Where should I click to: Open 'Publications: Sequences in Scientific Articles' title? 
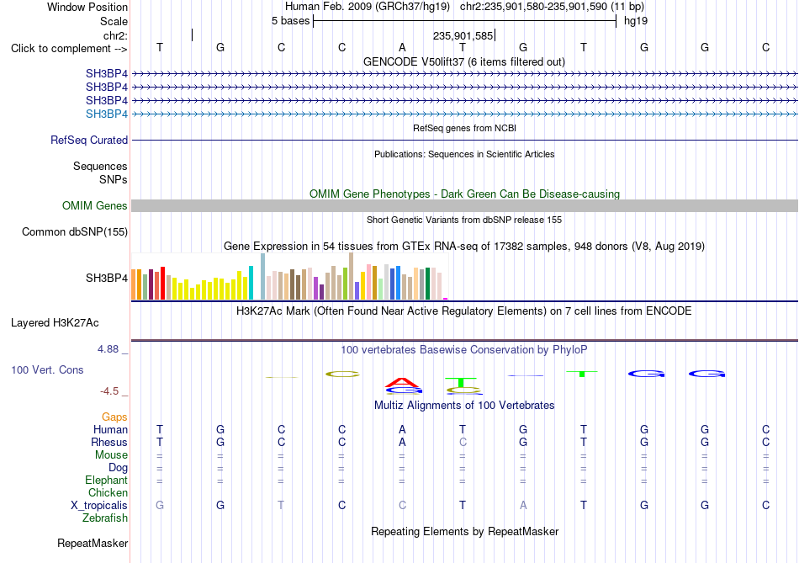pyautogui.click(x=464, y=154)
